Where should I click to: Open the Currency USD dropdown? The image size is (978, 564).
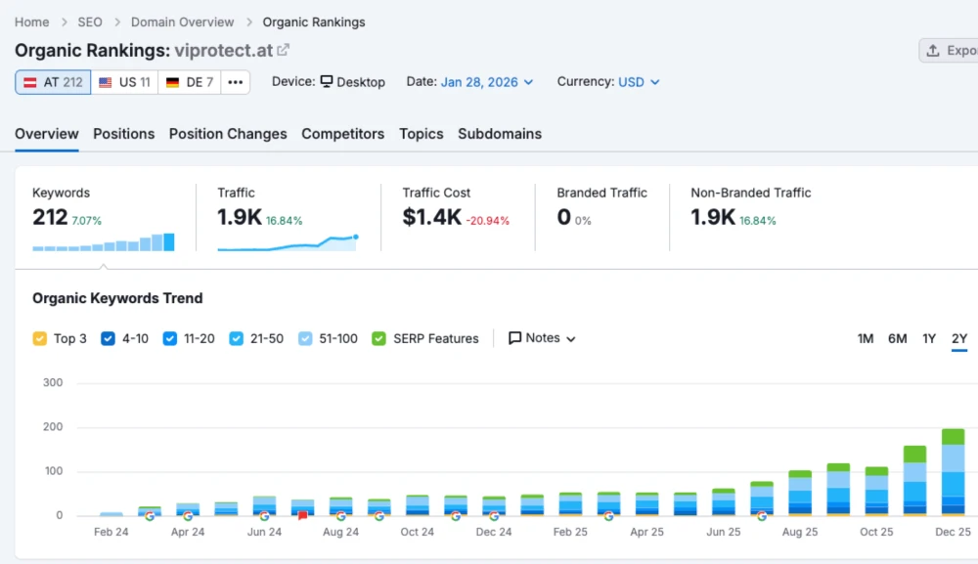[633, 82]
